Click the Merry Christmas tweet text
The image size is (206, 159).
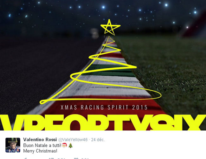(40, 151)
